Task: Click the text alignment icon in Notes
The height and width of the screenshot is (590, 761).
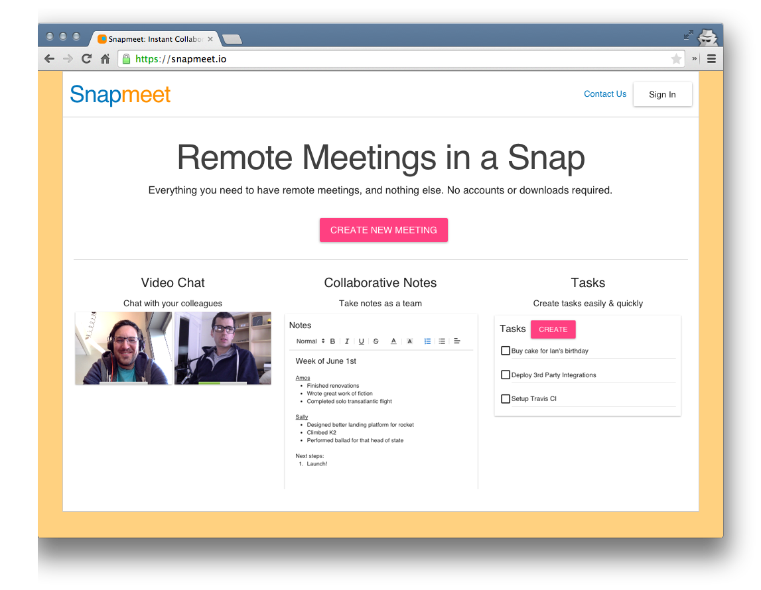Action: [x=456, y=341]
